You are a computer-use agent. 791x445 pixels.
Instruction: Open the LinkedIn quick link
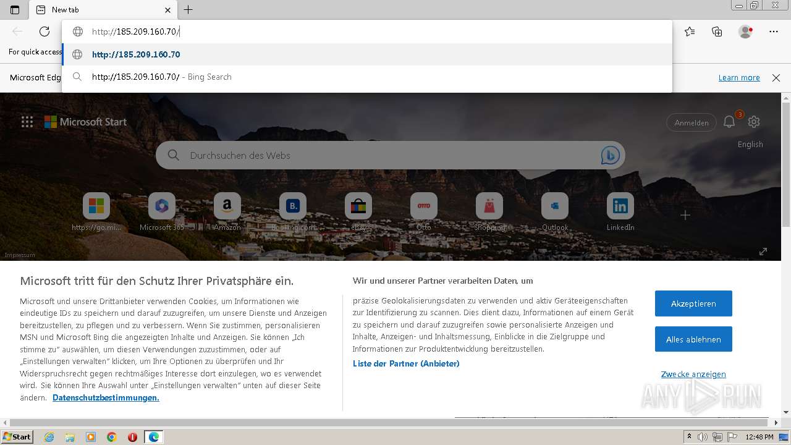pyautogui.click(x=620, y=212)
